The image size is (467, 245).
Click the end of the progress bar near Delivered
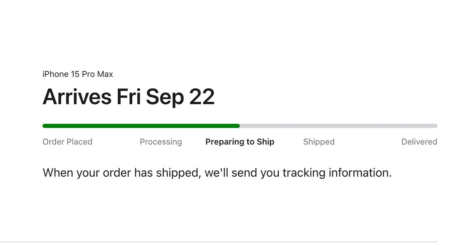[x=434, y=125]
